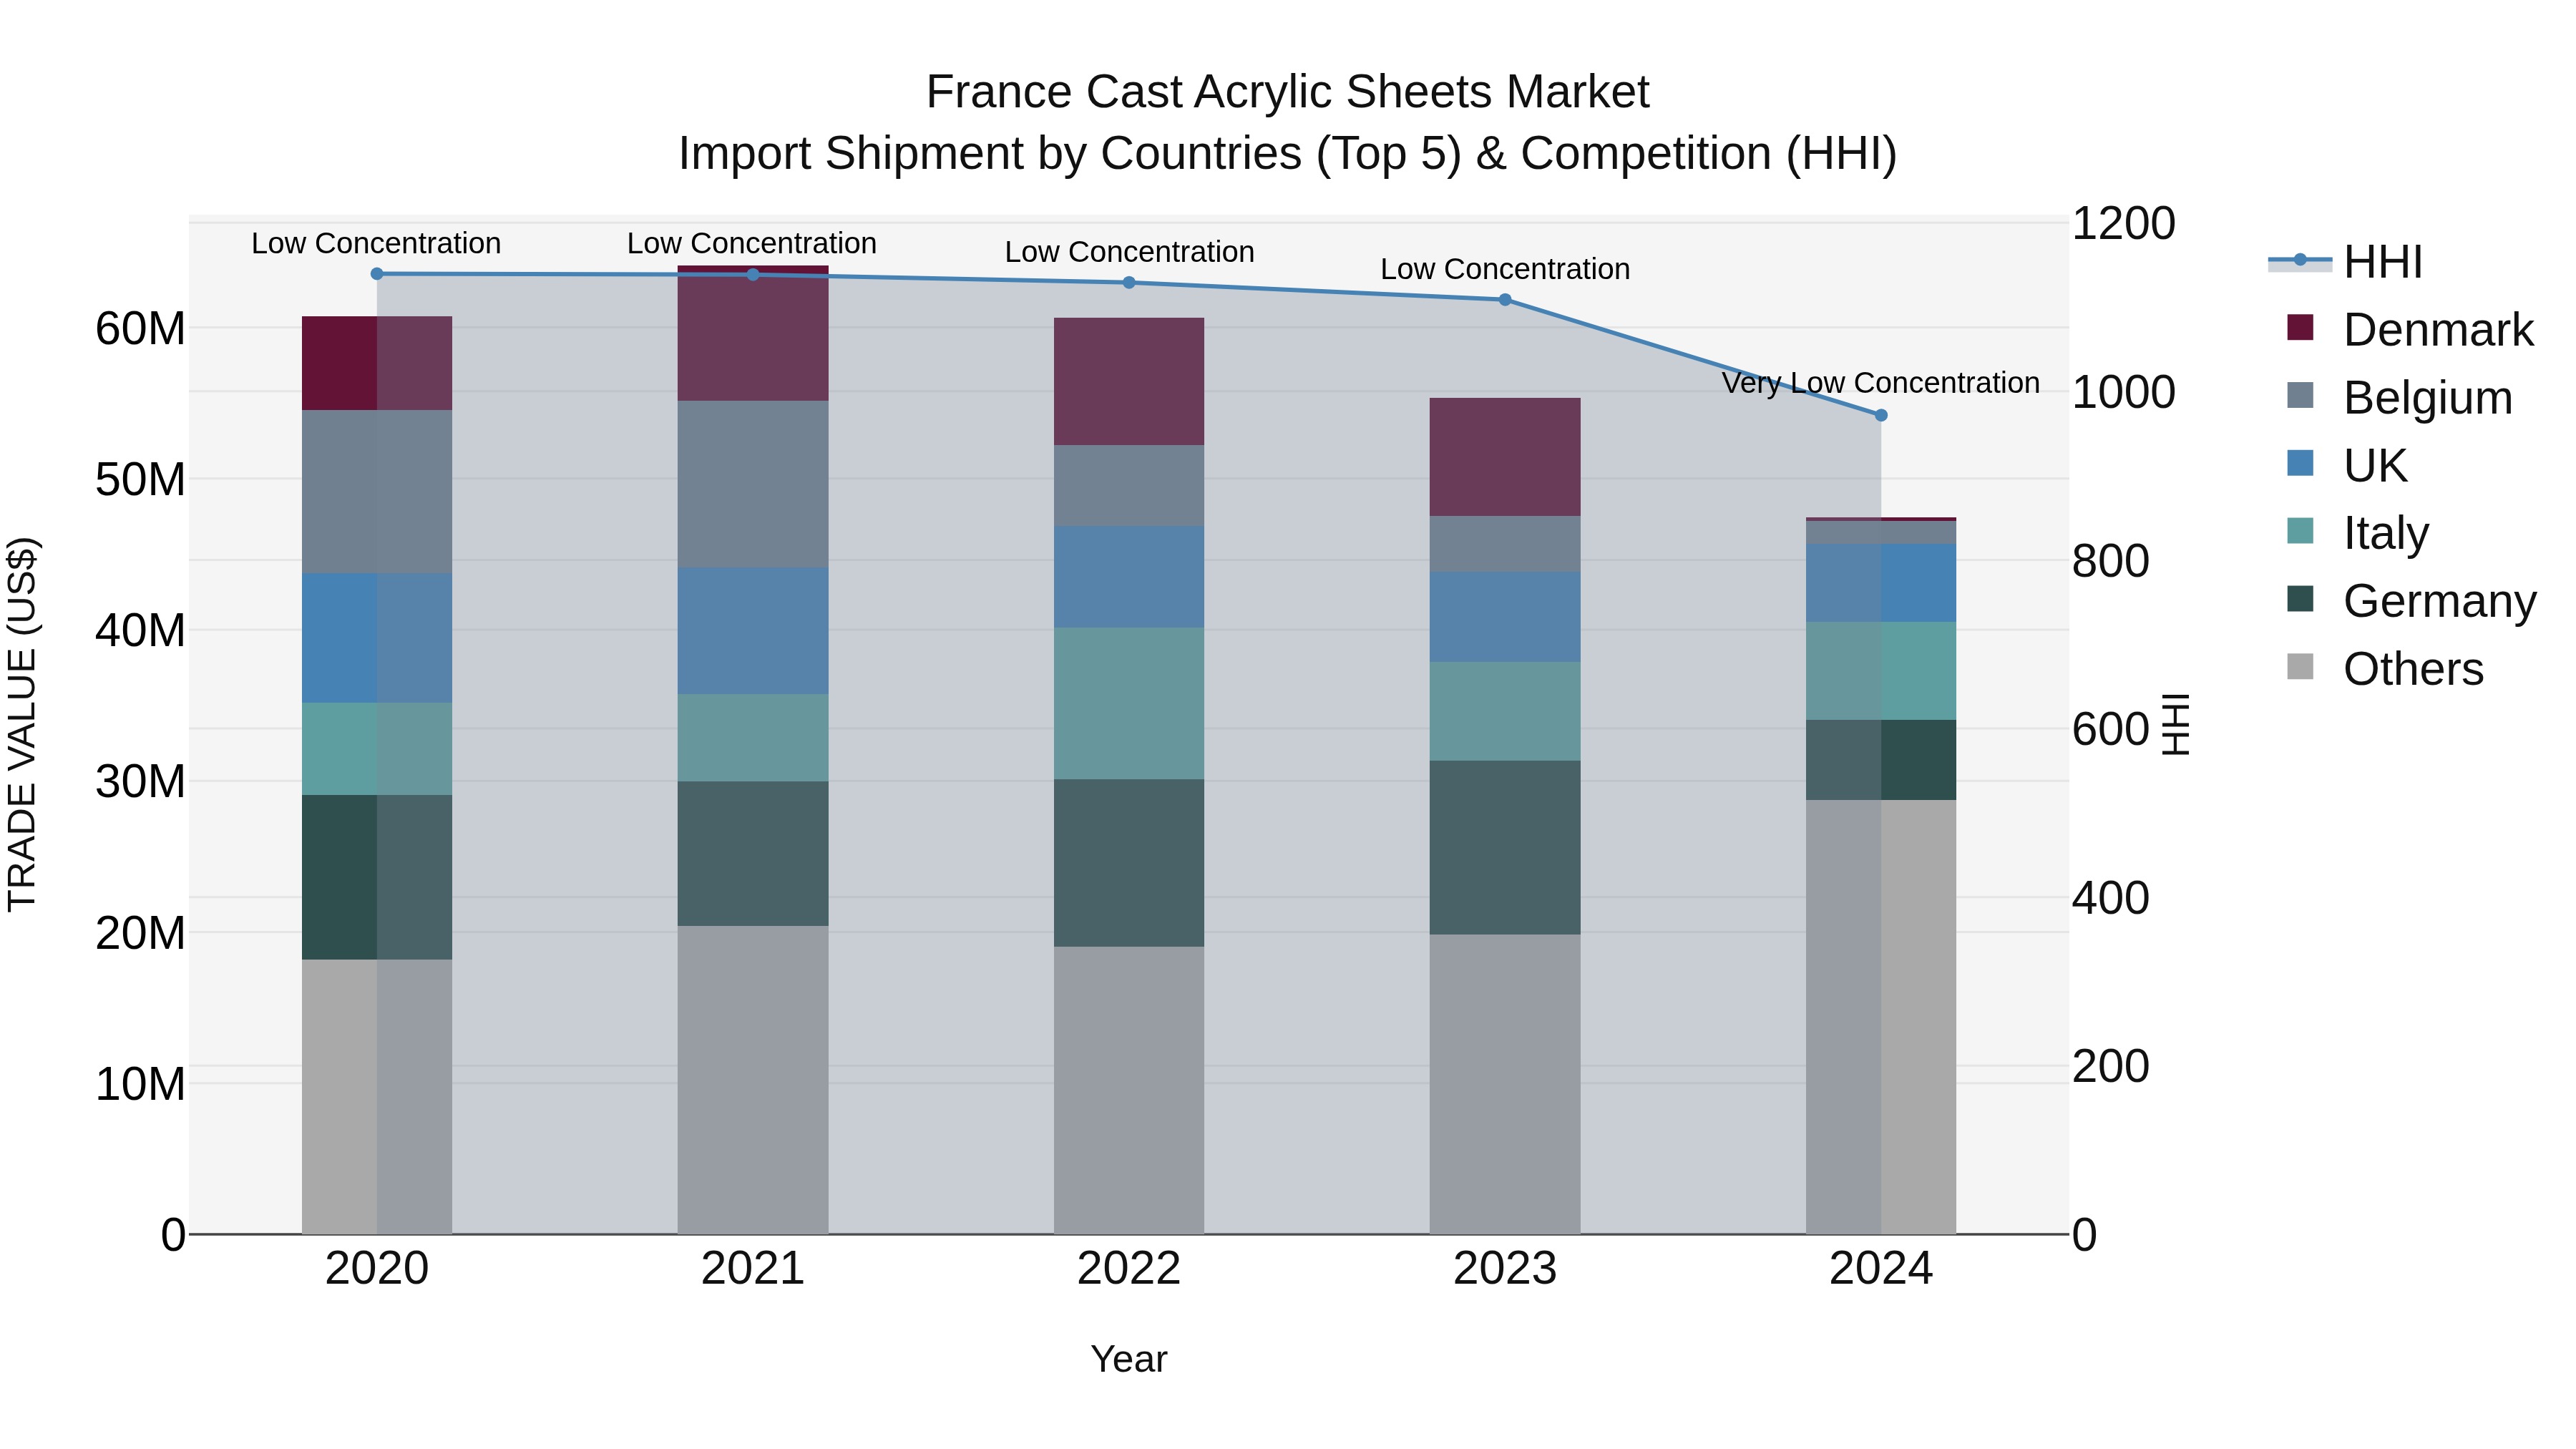Toggle the HHI series in the legend
Viewport: 2576px width, 1449px height.
[2346, 262]
